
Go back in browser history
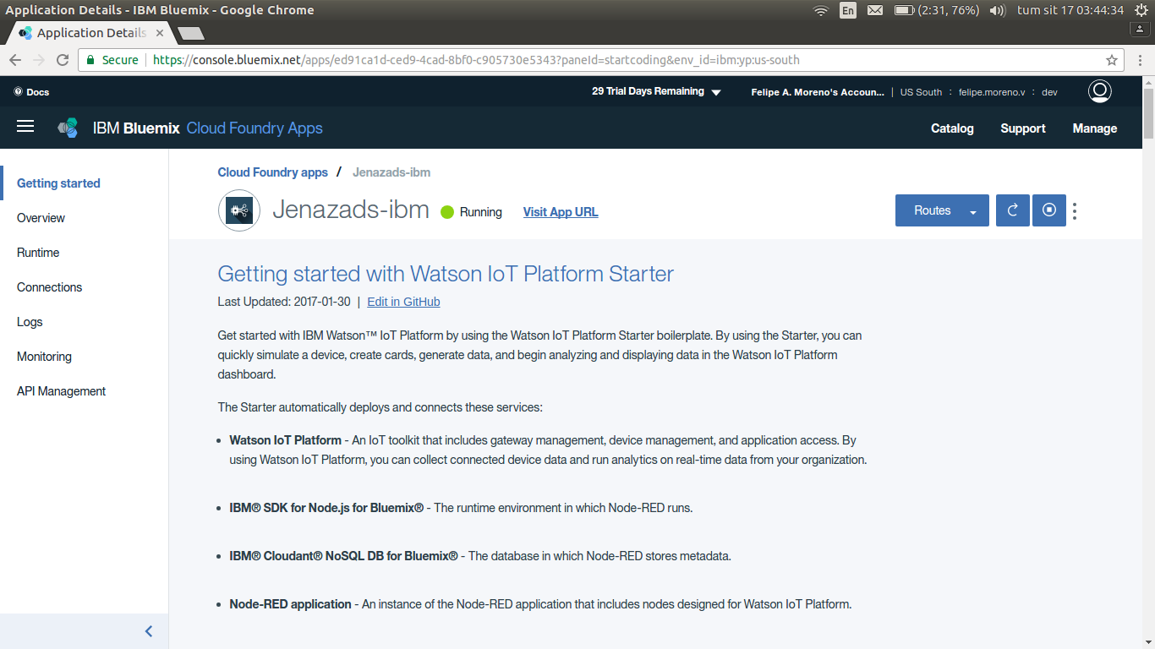[x=15, y=60]
